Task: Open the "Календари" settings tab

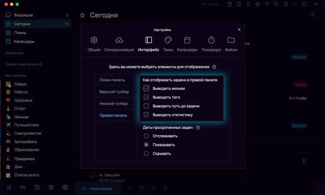Action: click(x=187, y=44)
